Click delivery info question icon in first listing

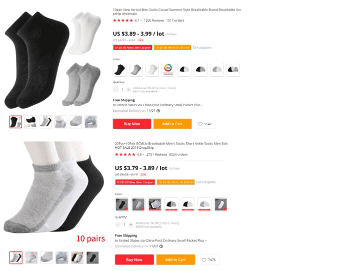coord(158,111)
